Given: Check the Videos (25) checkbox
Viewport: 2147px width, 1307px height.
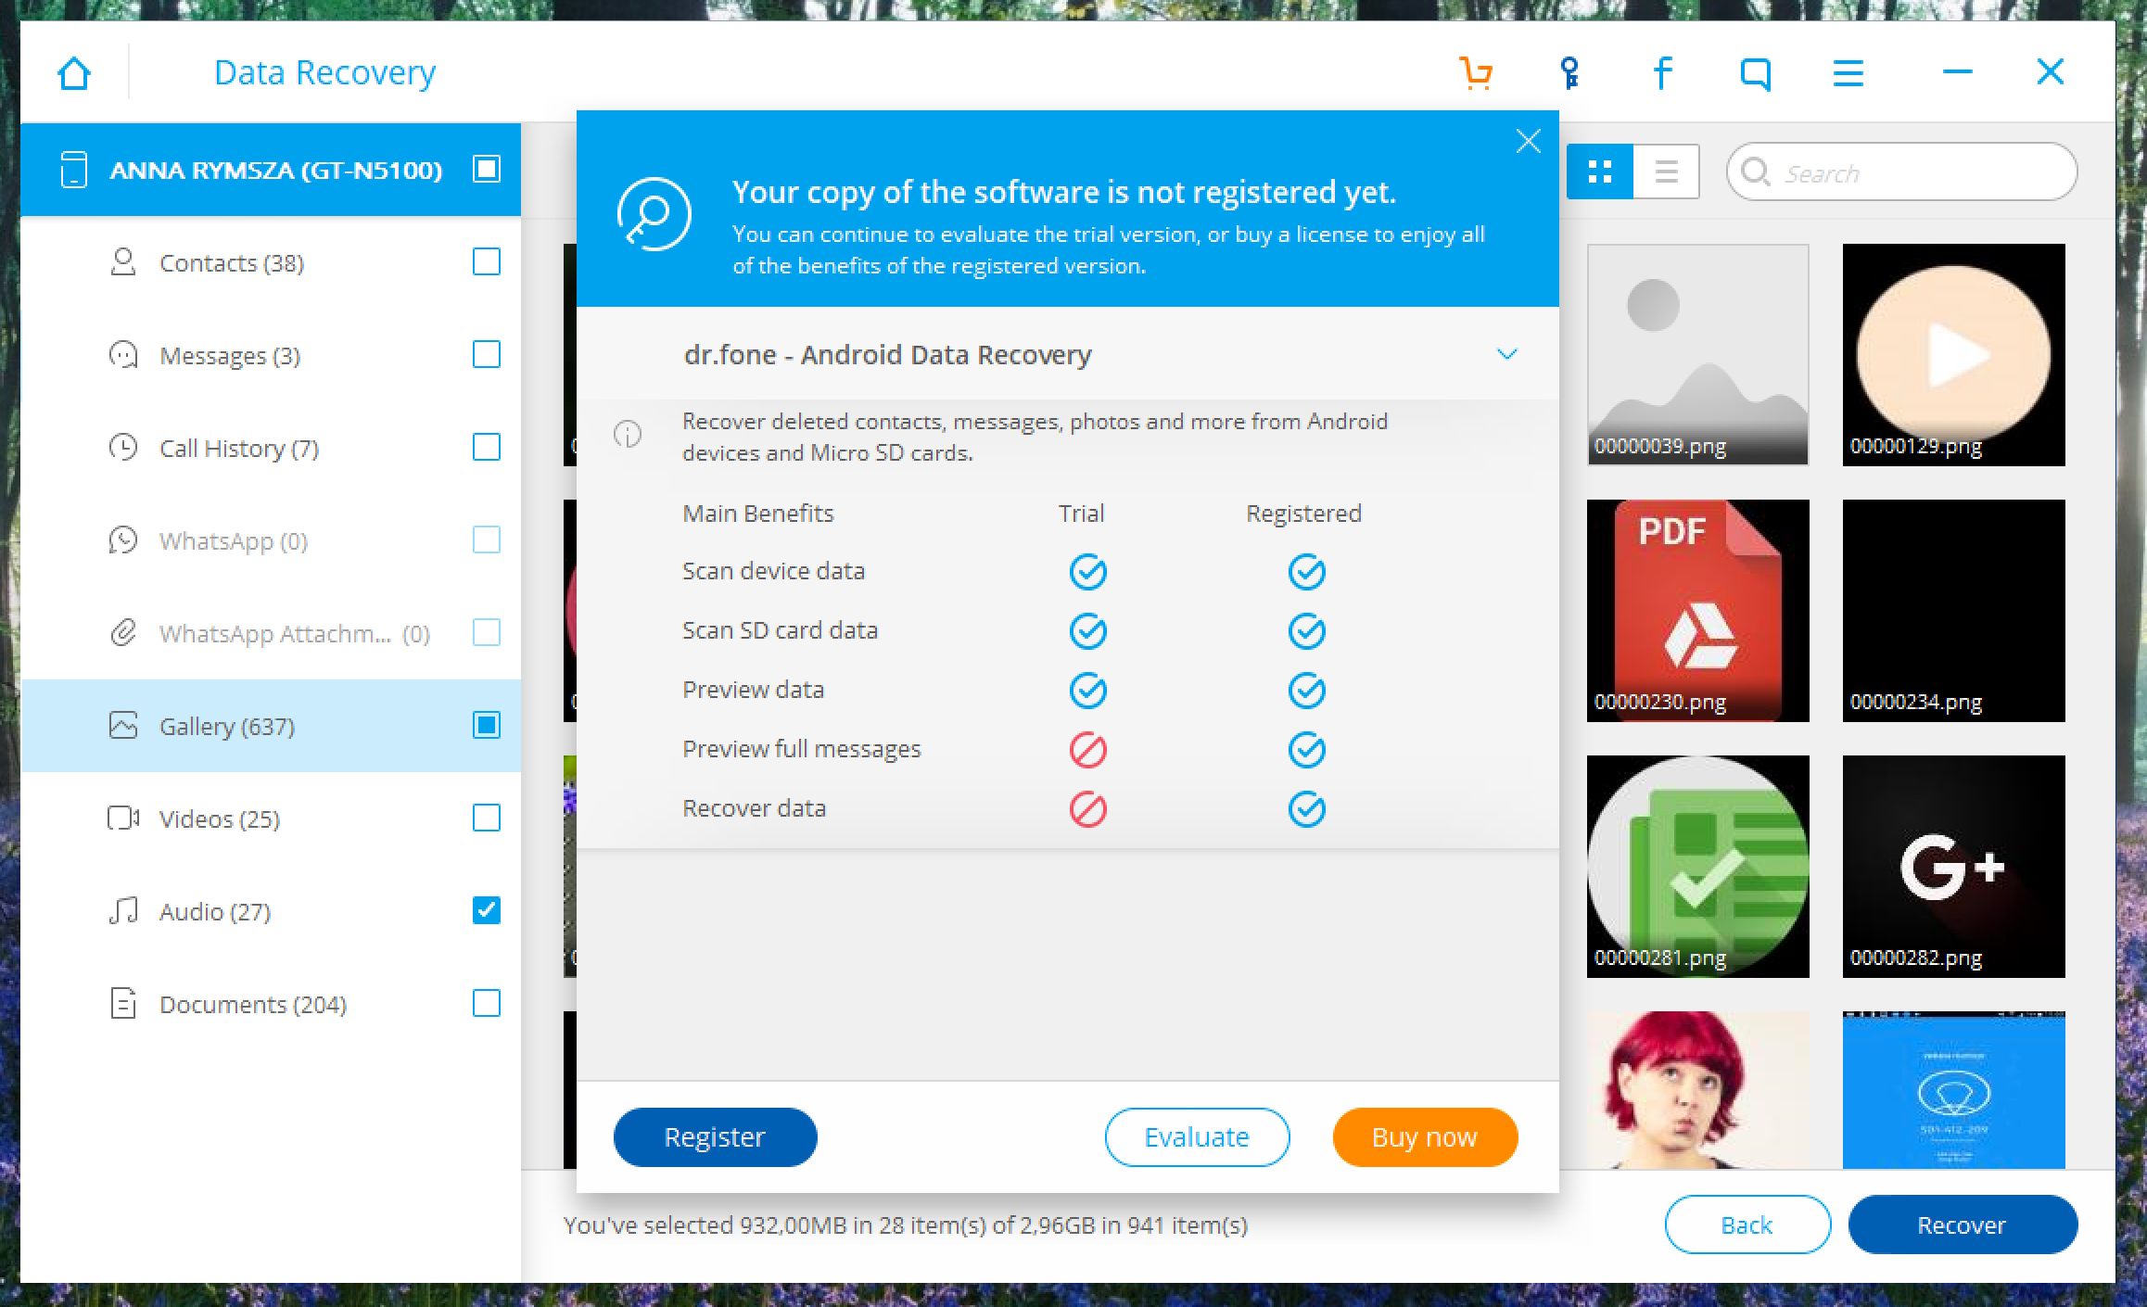Looking at the screenshot, I should click(487, 818).
